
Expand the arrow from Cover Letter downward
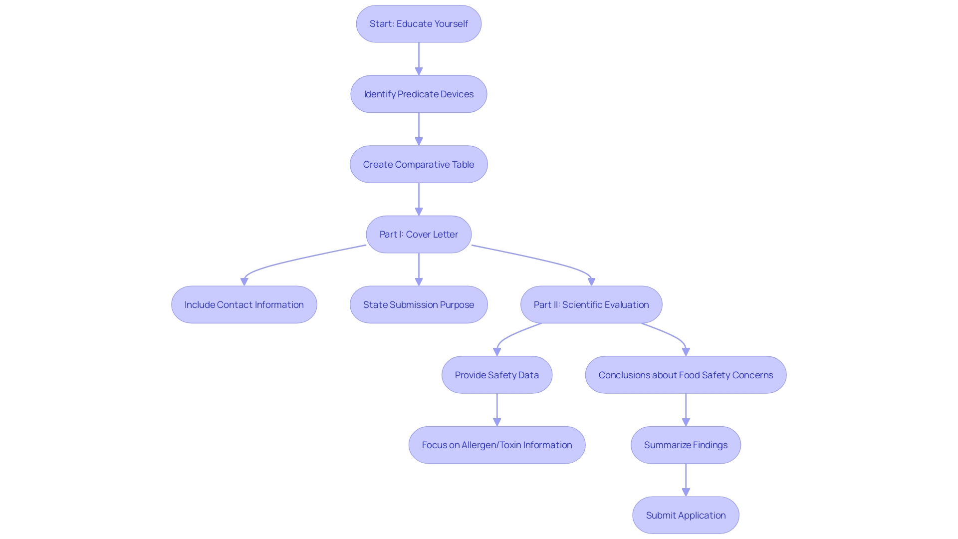(419, 269)
